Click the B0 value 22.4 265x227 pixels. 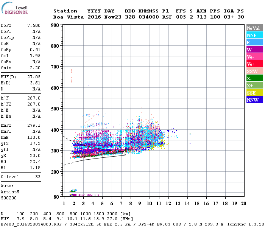pos(35,162)
